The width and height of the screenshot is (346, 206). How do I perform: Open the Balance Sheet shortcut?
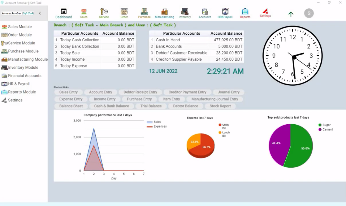(71, 106)
